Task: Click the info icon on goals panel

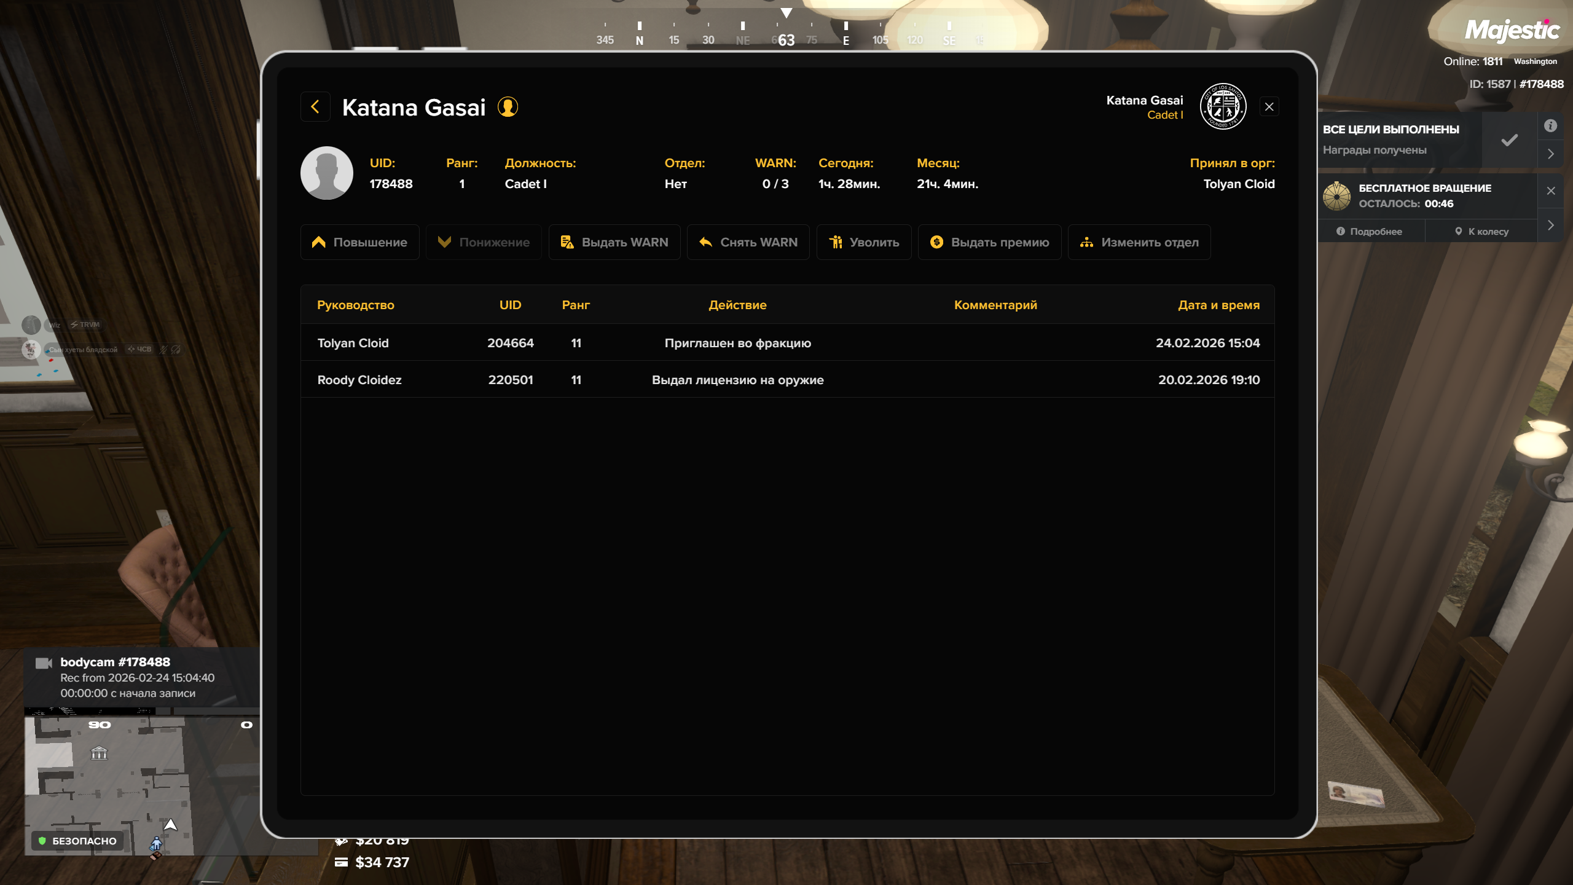Action: [1550, 126]
